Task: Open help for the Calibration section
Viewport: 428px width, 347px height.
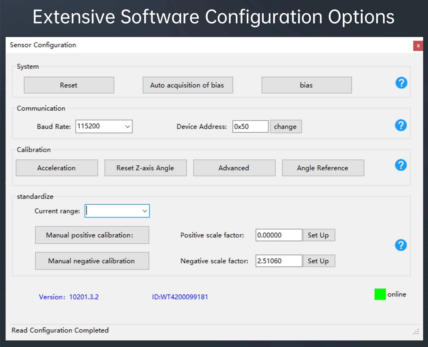Action: [x=401, y=165]
